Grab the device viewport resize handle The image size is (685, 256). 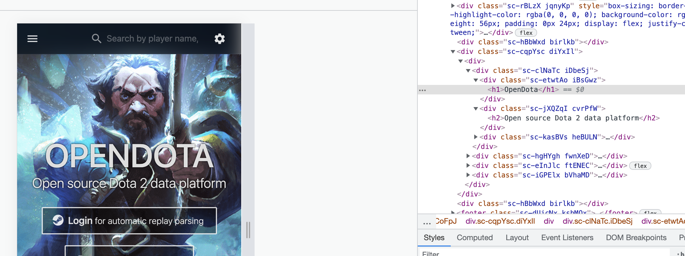(248, 230)
